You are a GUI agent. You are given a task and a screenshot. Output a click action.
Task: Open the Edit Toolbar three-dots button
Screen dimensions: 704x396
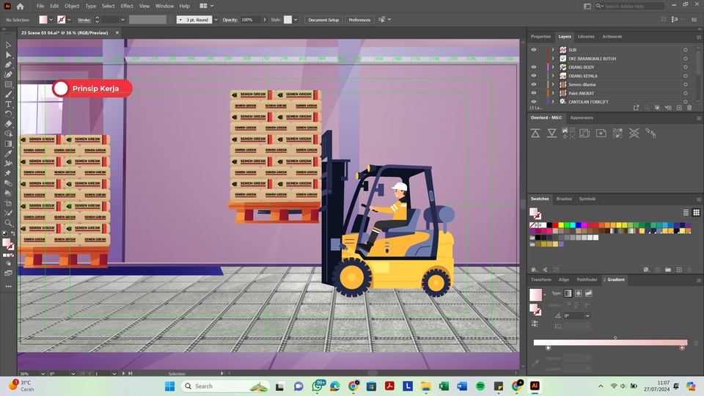point(8,286)
